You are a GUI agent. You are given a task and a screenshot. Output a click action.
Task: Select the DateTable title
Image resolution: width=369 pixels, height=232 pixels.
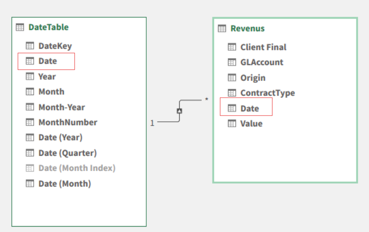[x=48, y=27]
